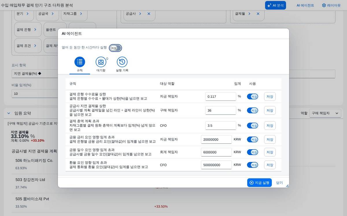Open AI 에이전트 in the top bar
347x216 pixels.
pyautogui.click(x=305, y=5)
